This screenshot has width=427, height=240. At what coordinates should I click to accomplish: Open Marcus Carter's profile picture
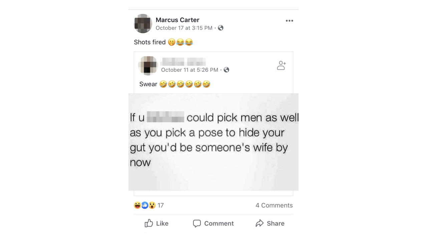(143, 24)
